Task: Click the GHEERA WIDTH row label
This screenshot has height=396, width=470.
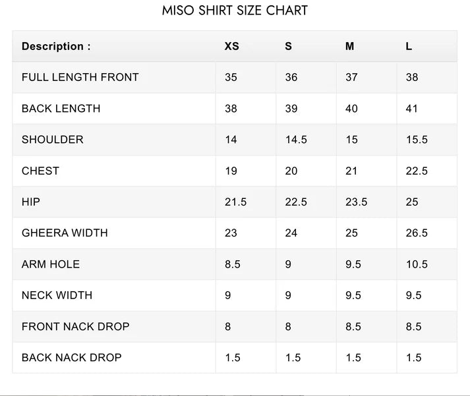Action: point(65,233)
